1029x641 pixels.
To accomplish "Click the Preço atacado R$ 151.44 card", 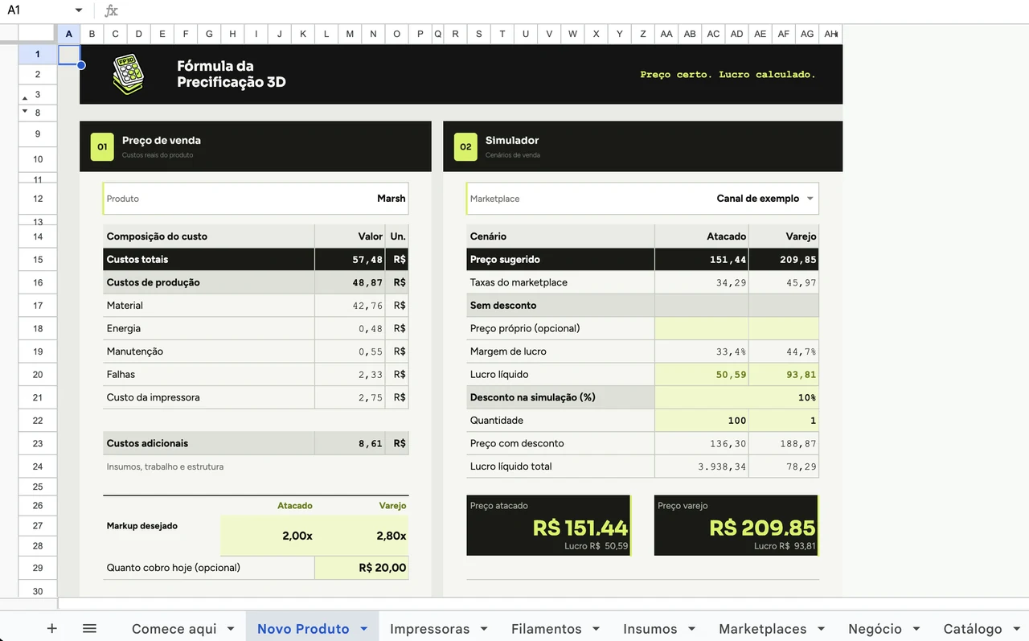I will pos(548,525).
